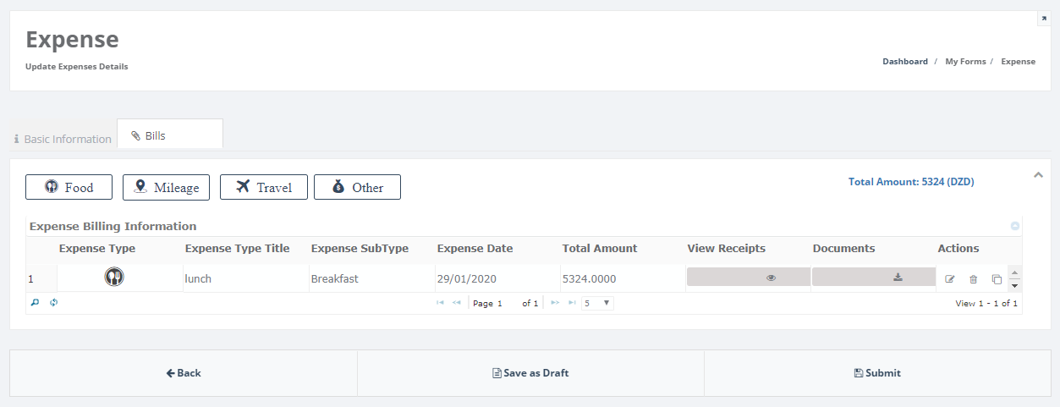Select the Bills tab
Screen dimensions: 1060x407
(169, 135)
